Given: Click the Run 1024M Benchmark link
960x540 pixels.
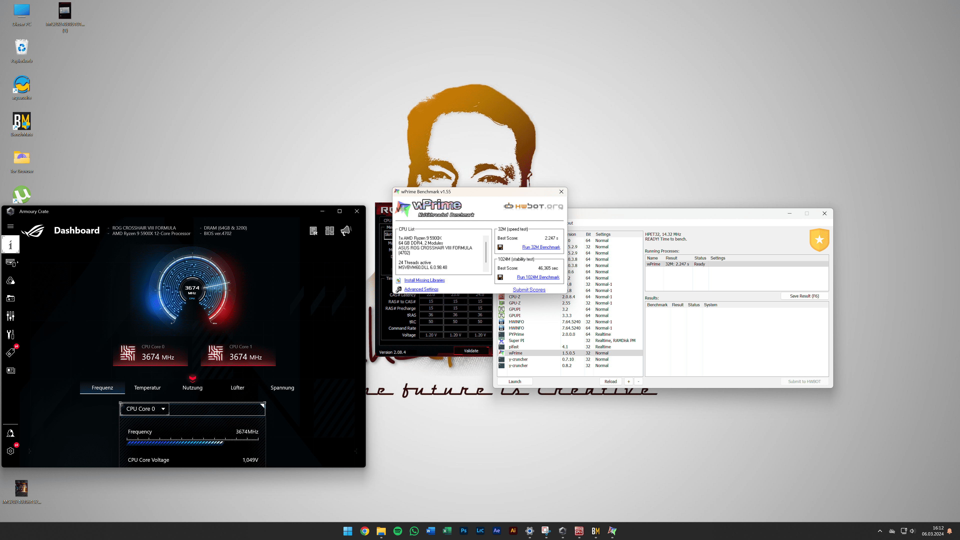Looking at the screenshot, I should [538, 277].
